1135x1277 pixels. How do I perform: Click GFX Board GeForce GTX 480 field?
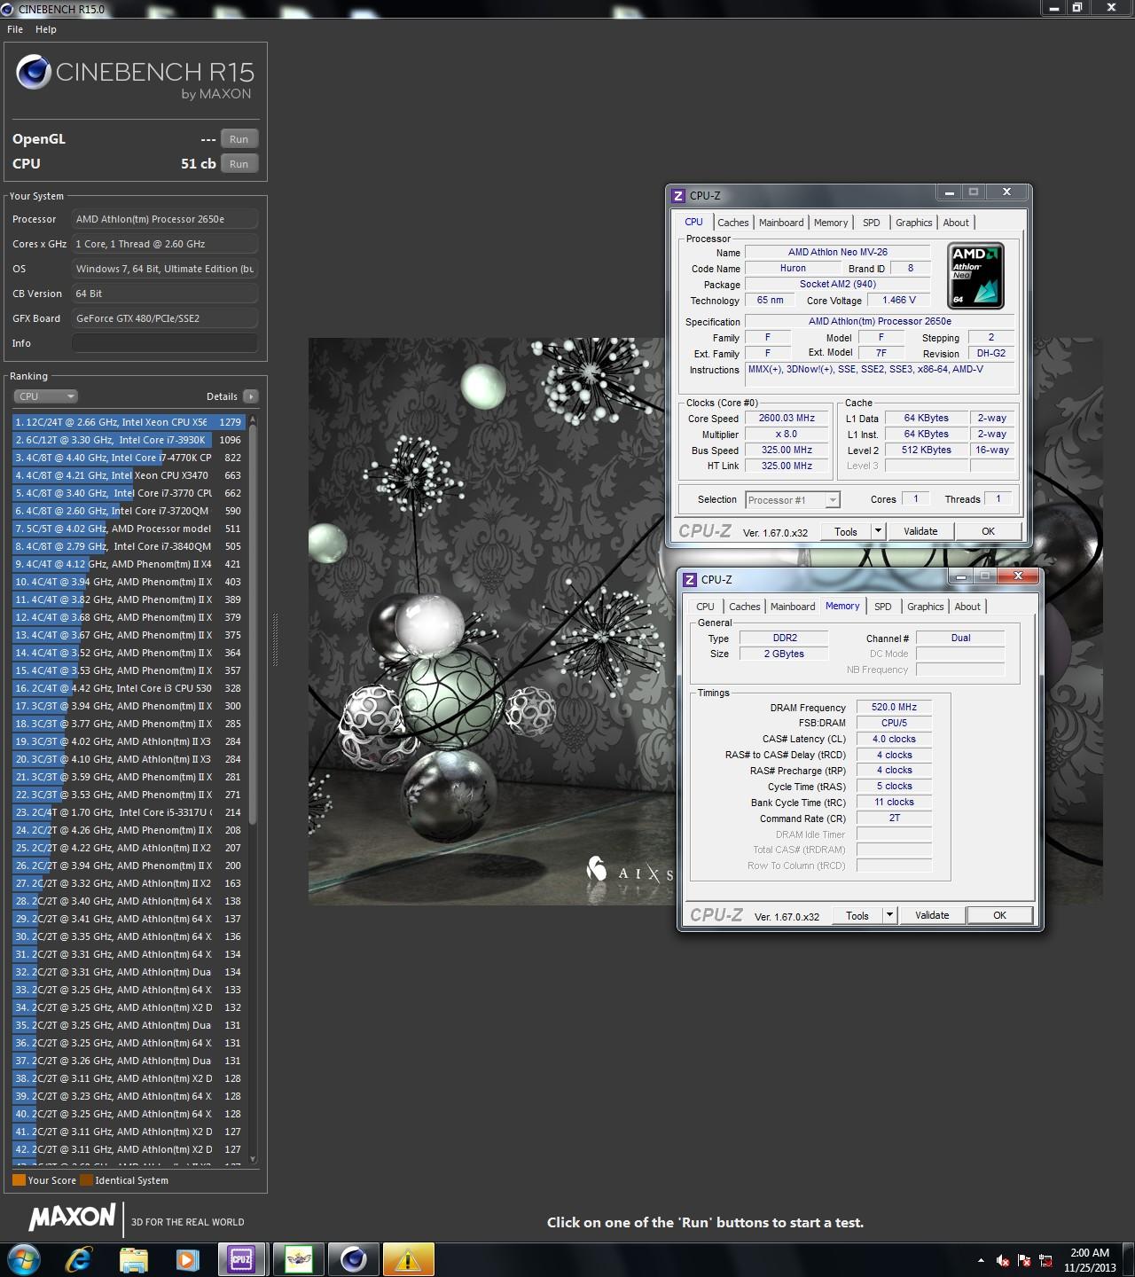click(165, 318)
